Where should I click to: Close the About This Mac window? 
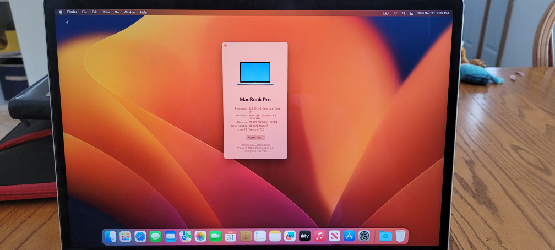coord(226,45)
